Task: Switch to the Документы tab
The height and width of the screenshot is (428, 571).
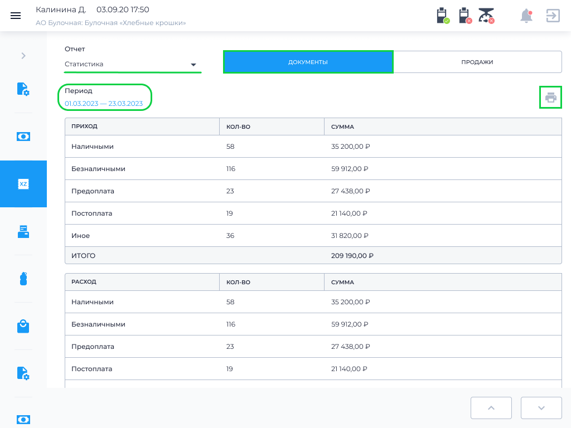Action: pos(308,62)
